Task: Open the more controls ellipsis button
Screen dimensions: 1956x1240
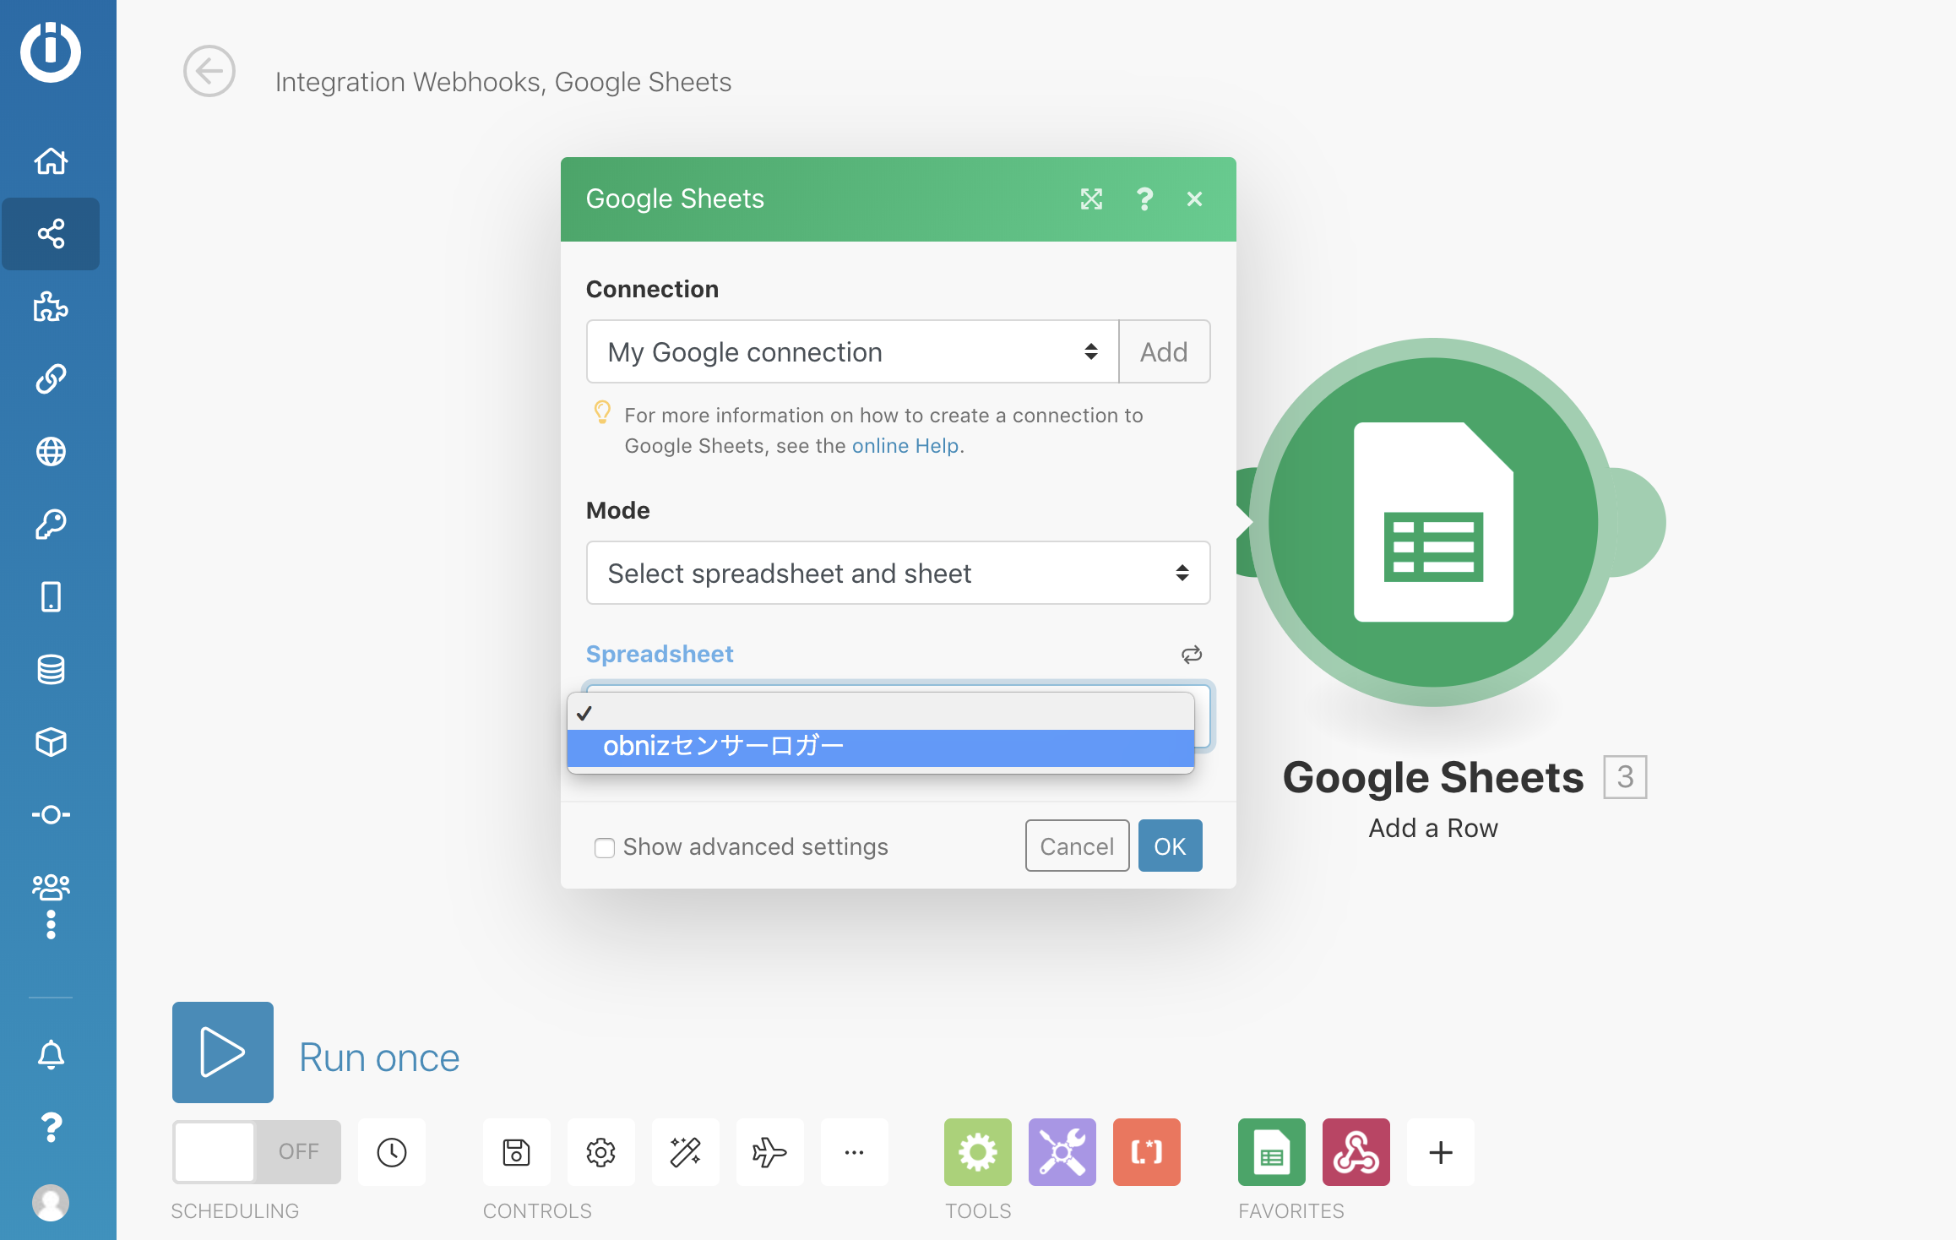Action: [855, 1152]
